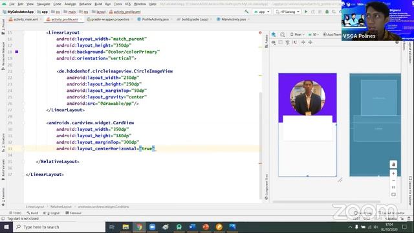Click the Make Project hammer icon
The height and width of the screenshot is (233, 414).
(x=246, y=12)
